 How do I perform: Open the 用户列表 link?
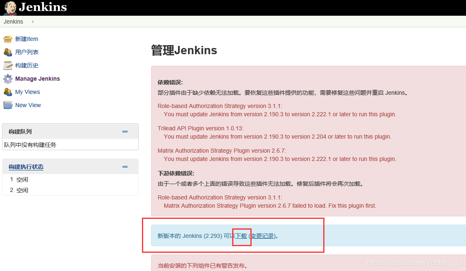(x=27, y=52)
